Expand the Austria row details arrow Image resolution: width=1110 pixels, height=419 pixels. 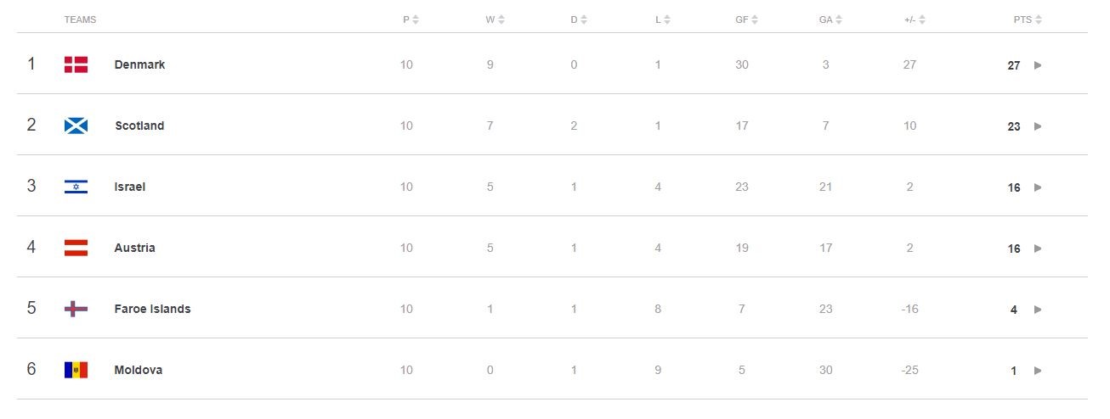1038,249
